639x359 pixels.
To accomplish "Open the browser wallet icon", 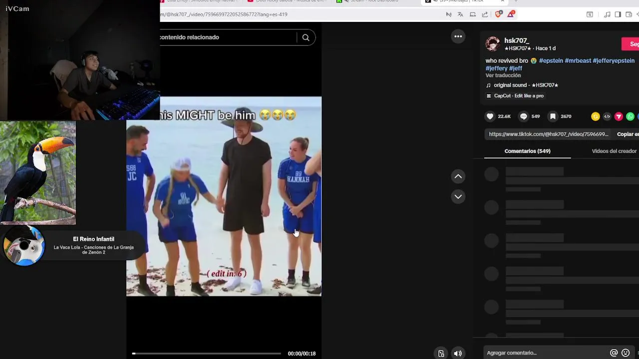I will [629, 14].
